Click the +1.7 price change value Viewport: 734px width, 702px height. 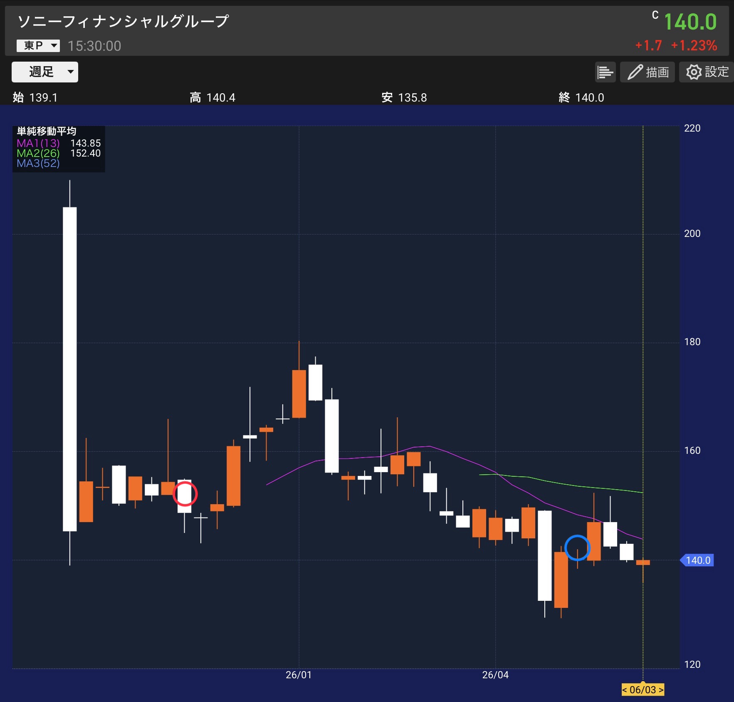point(649,45)
